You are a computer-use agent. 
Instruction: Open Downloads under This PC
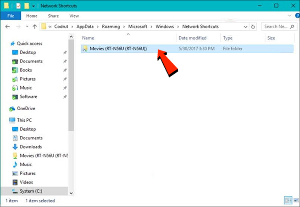(x=31, y=147)
